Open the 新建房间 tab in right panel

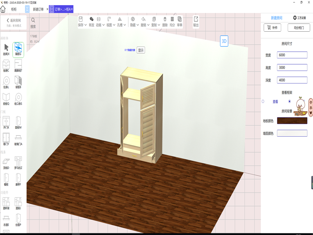click(277, 18)
